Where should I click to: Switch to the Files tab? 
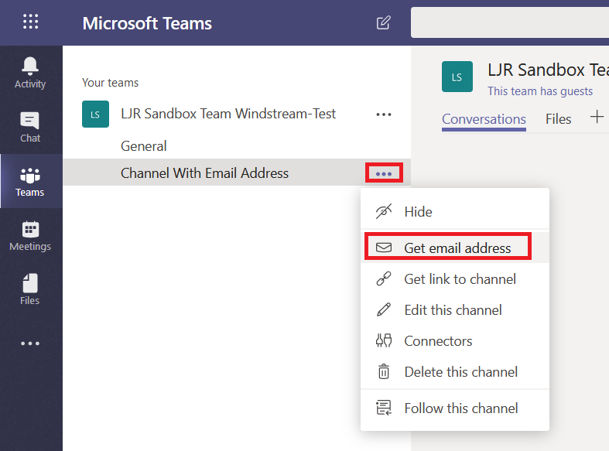click(558, 119)
